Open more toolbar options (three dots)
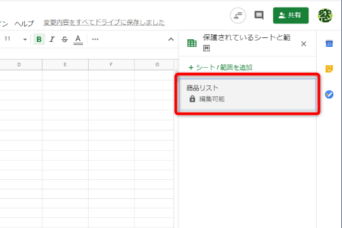The width and height of the screenshot is (342, 228). coord(95,39)
